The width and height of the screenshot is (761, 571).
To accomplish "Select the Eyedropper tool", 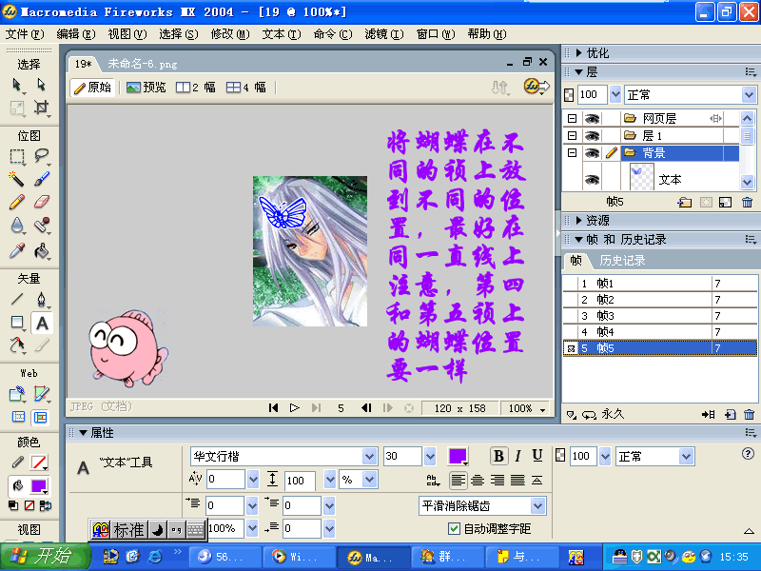I will tap(16, 250).
